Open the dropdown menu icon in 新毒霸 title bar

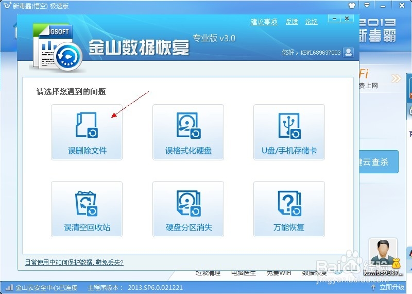click(x=367, y=5)
